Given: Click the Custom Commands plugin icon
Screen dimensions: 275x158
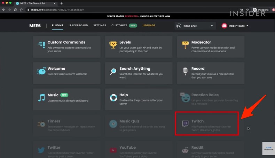Looking at the screenshot, I should click(41, 45).
